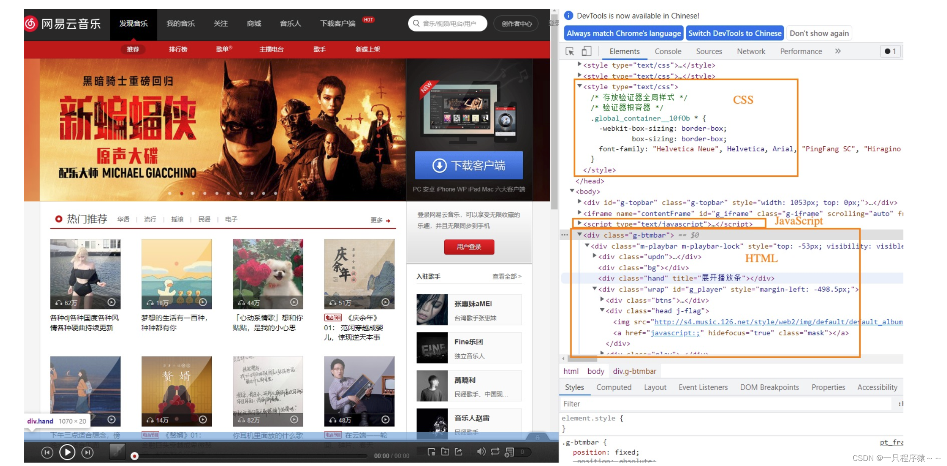Switch to the DevTools Network tab
The width and height of the screenshot is (947, 466).
751,51
